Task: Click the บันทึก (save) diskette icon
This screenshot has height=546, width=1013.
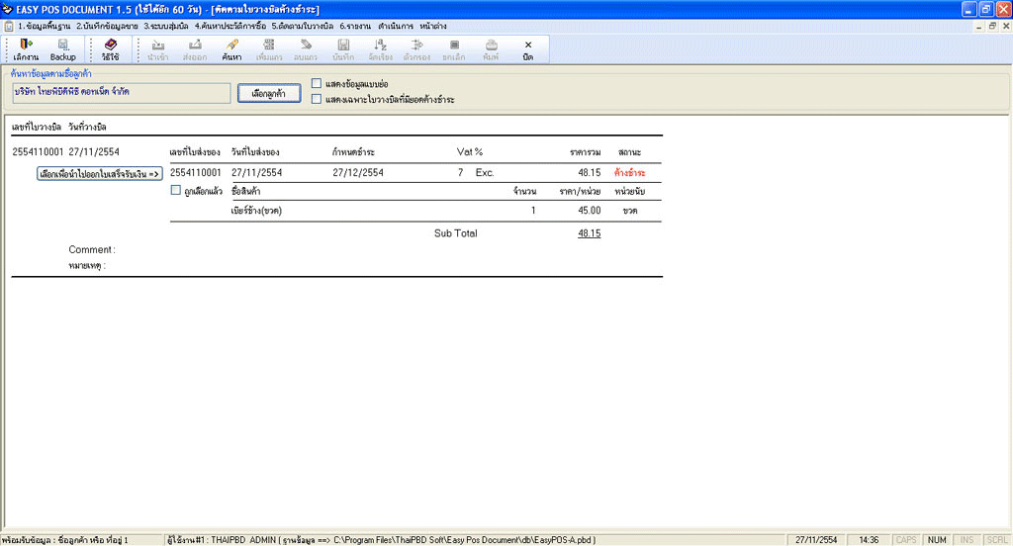Action: click(343, 49)
